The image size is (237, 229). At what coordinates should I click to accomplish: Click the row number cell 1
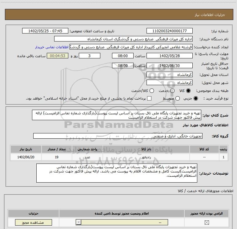[x=223, y=157]
